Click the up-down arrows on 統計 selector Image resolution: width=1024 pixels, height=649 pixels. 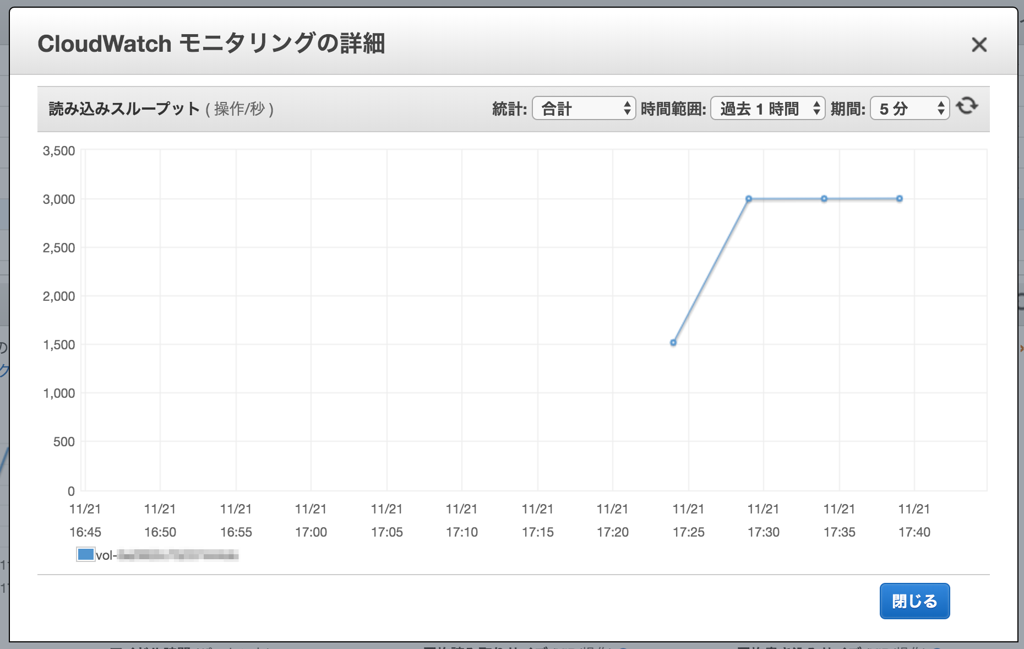[627, 109]
